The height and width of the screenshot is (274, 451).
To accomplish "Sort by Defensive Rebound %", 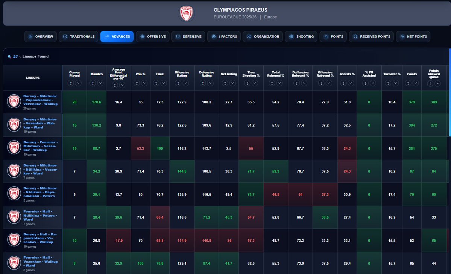I will 296,83.
